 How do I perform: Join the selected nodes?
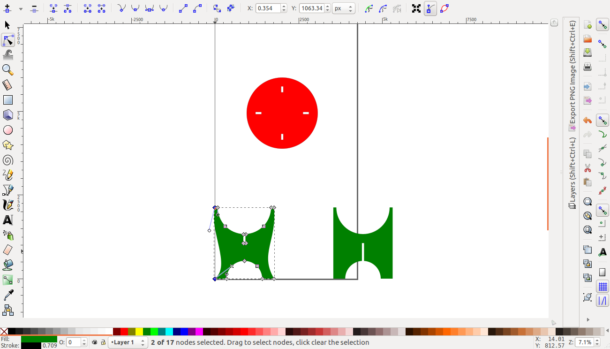pyautogui.click(x=53, y=8)
